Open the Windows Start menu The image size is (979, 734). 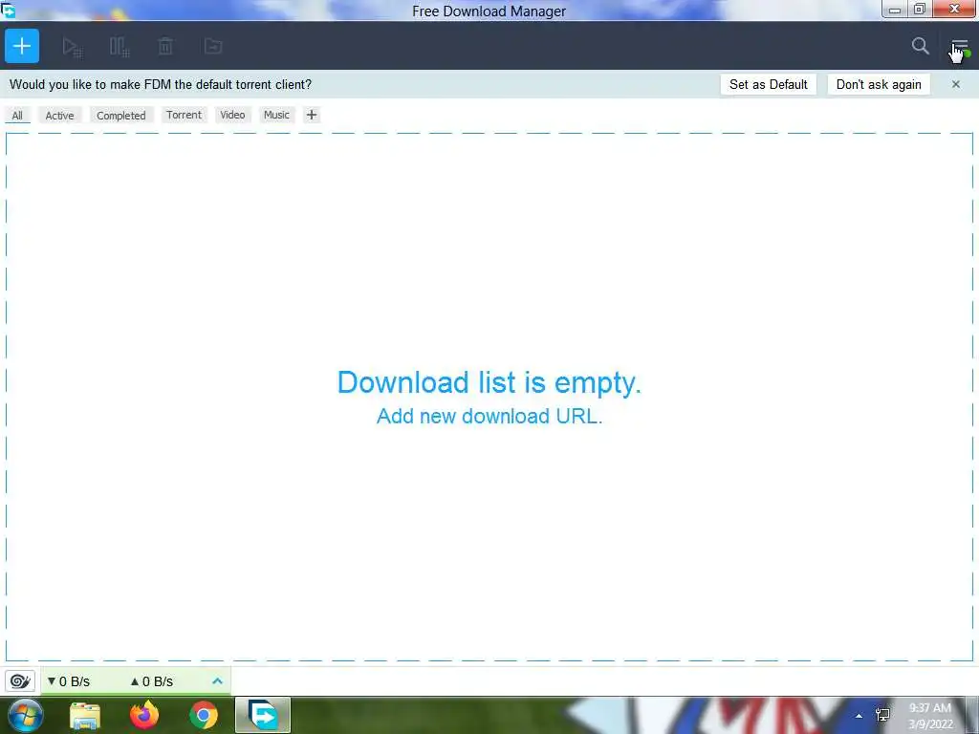(x=26, y=715)
